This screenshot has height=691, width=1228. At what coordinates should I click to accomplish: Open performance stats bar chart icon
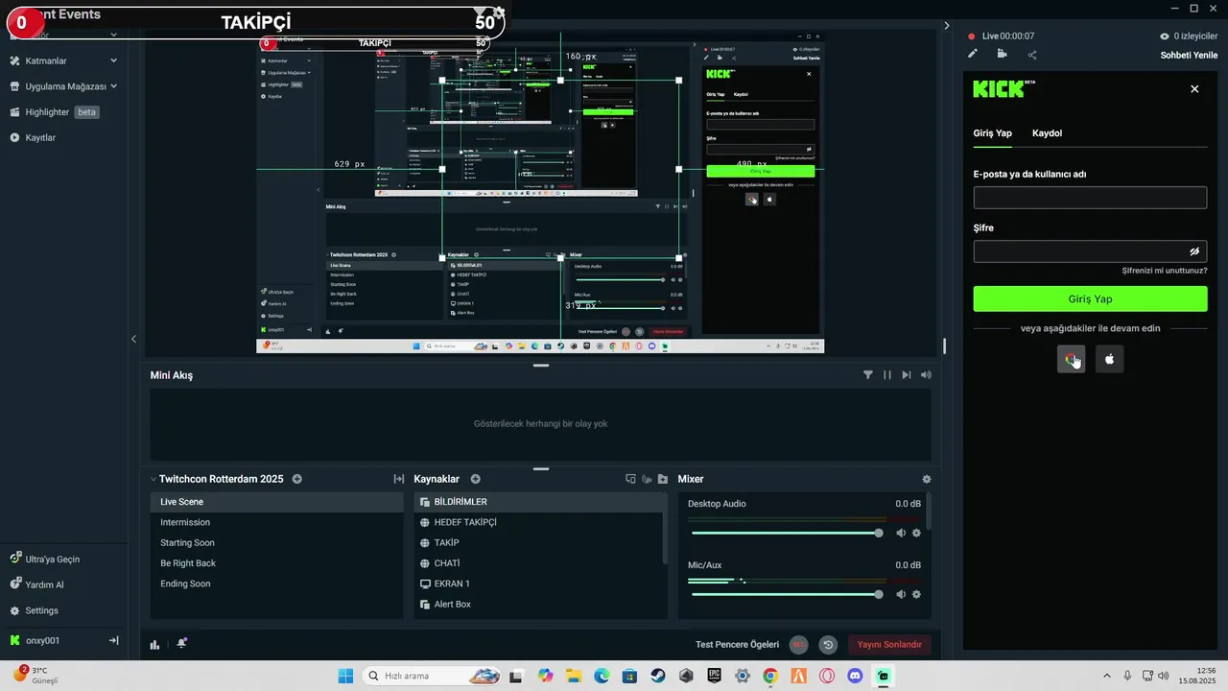(x=155, y=644)
